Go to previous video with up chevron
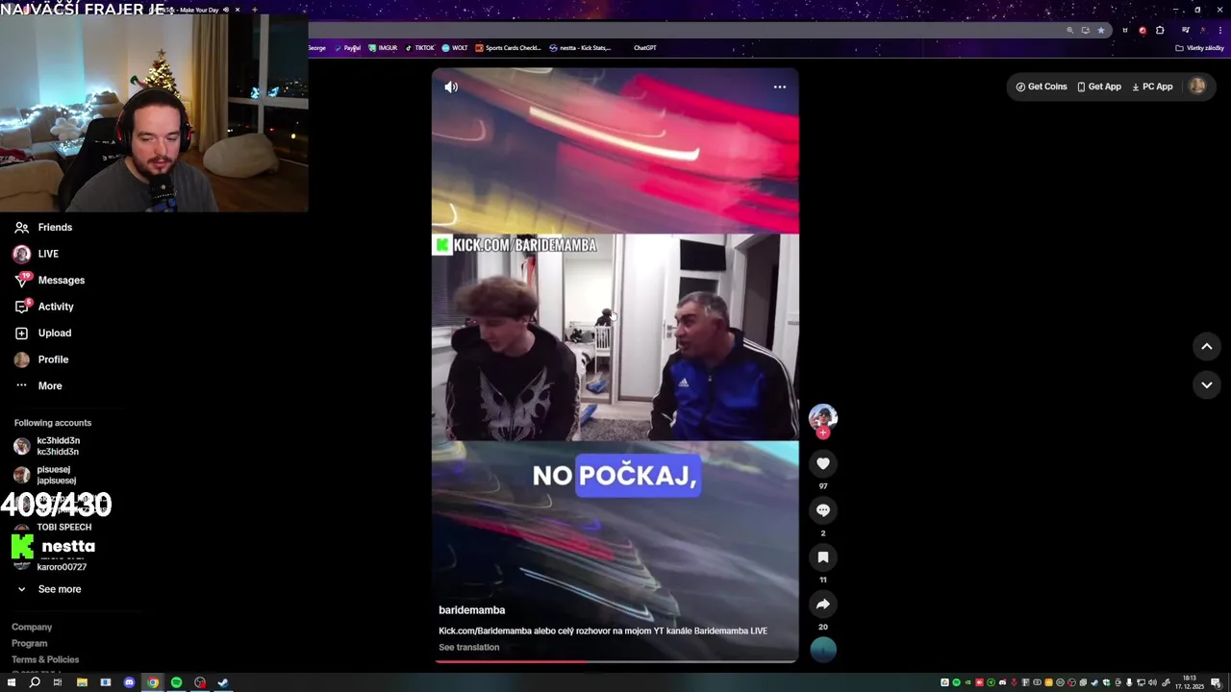 click(1207, 346)
